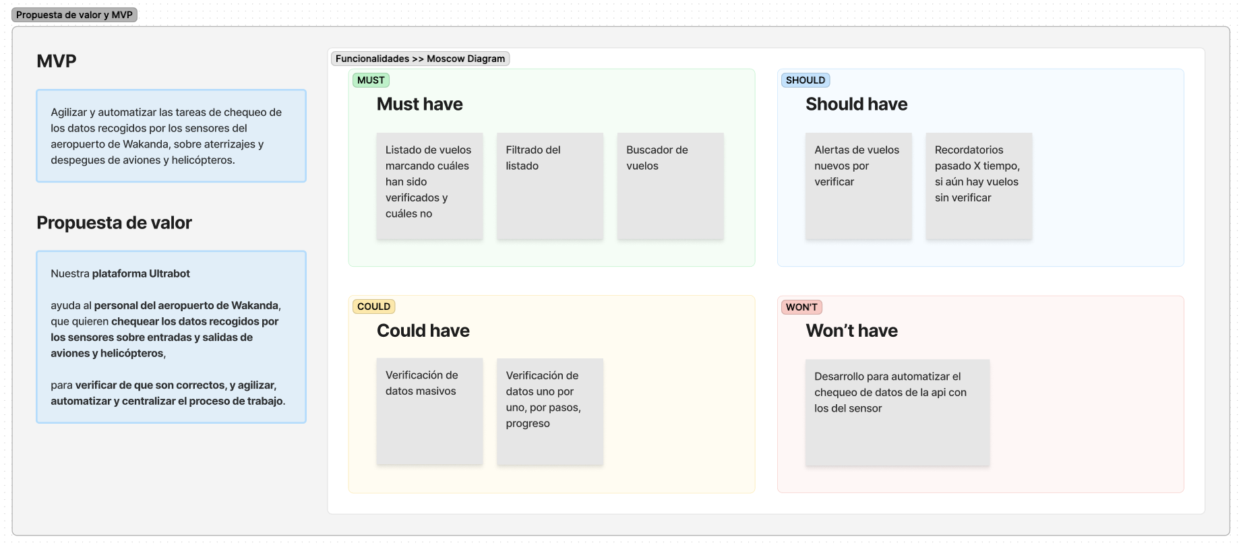Pick the 'Buscador de vuelos' sticky note
The height and width of the screenshot is (547, 1243).
[670, 186]
